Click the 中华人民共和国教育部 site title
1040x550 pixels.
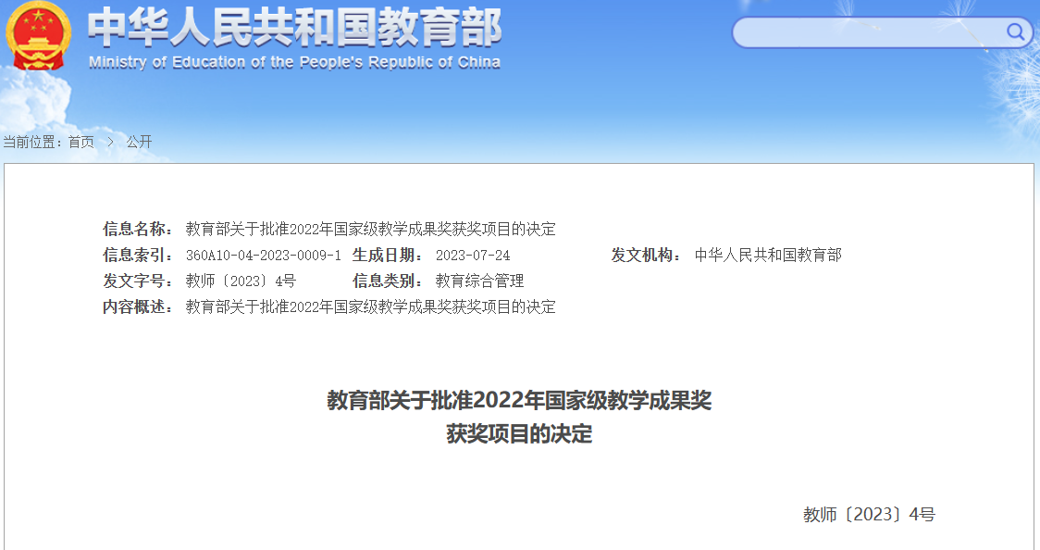point(294,28)
